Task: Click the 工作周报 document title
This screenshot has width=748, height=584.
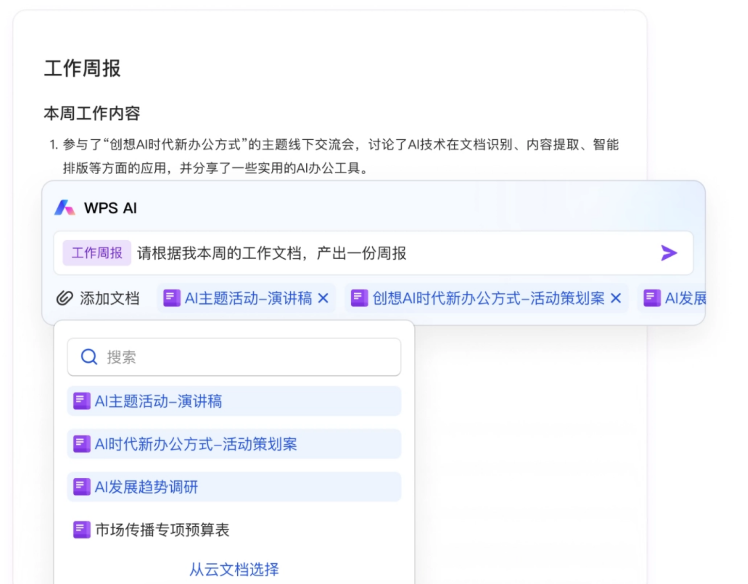Action: pyautogui.click(x=82, y=68)
